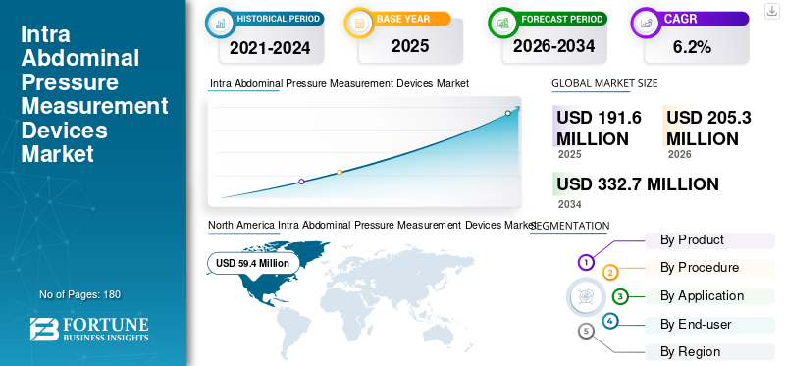Screen dimensions: 785x366
Task: Click the download icon in the corner
Action: (x=771, y=11)
